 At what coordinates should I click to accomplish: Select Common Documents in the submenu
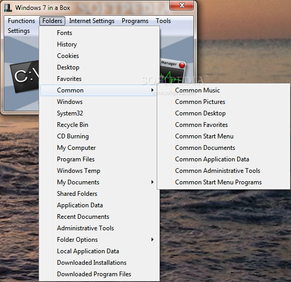pos(224,148)
